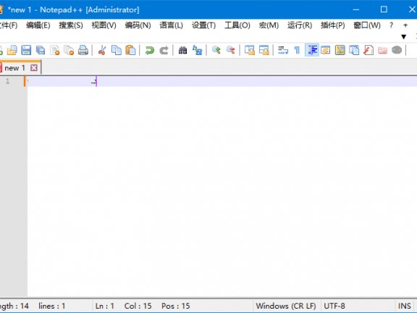Print the document using the printer icon
Viewport: 417px width, 313px height.
[x=83, y=50]
